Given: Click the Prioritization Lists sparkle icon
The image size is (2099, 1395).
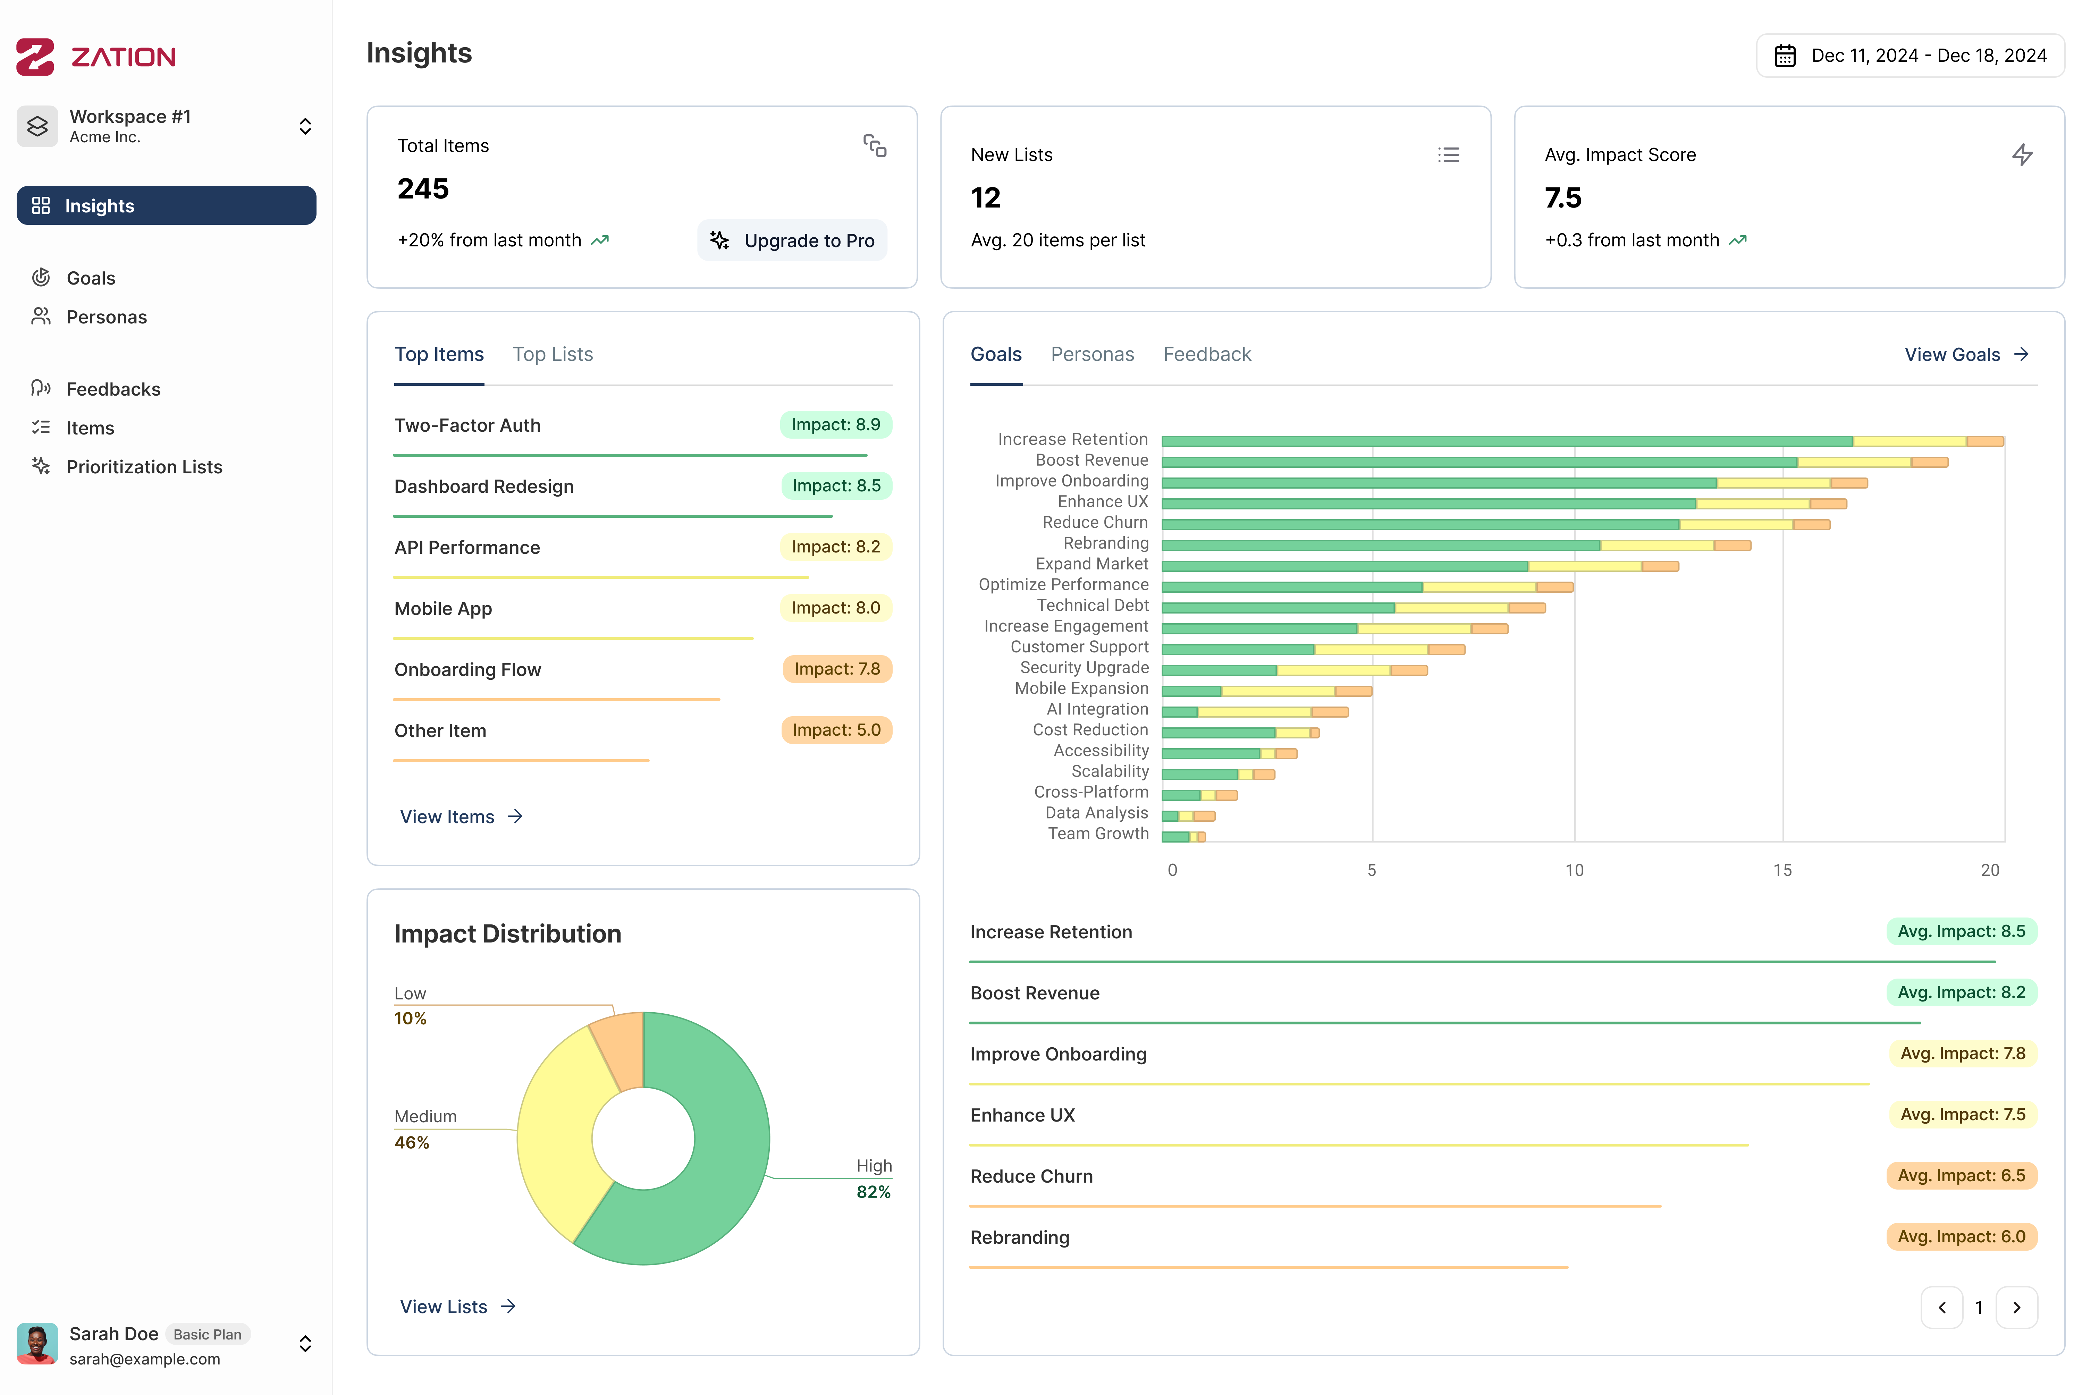Looking at the screenshot, I should point(41,466).
